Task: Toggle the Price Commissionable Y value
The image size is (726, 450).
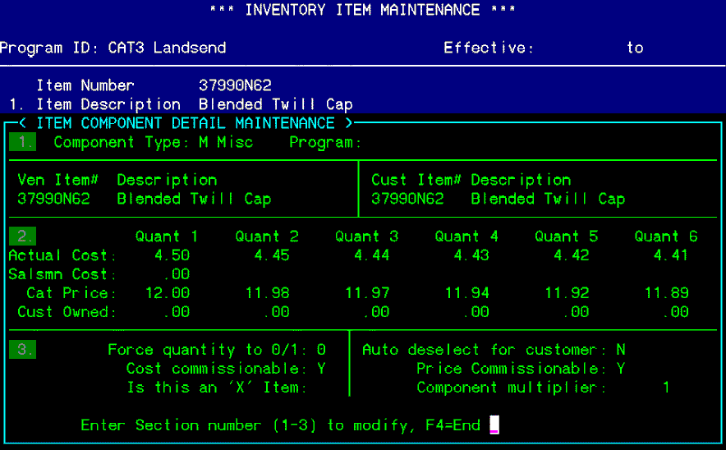Action: 621,369
